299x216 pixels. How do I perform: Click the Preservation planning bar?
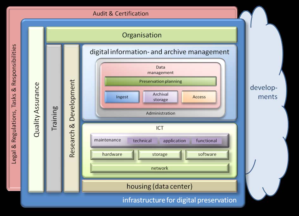click(160, 81)
